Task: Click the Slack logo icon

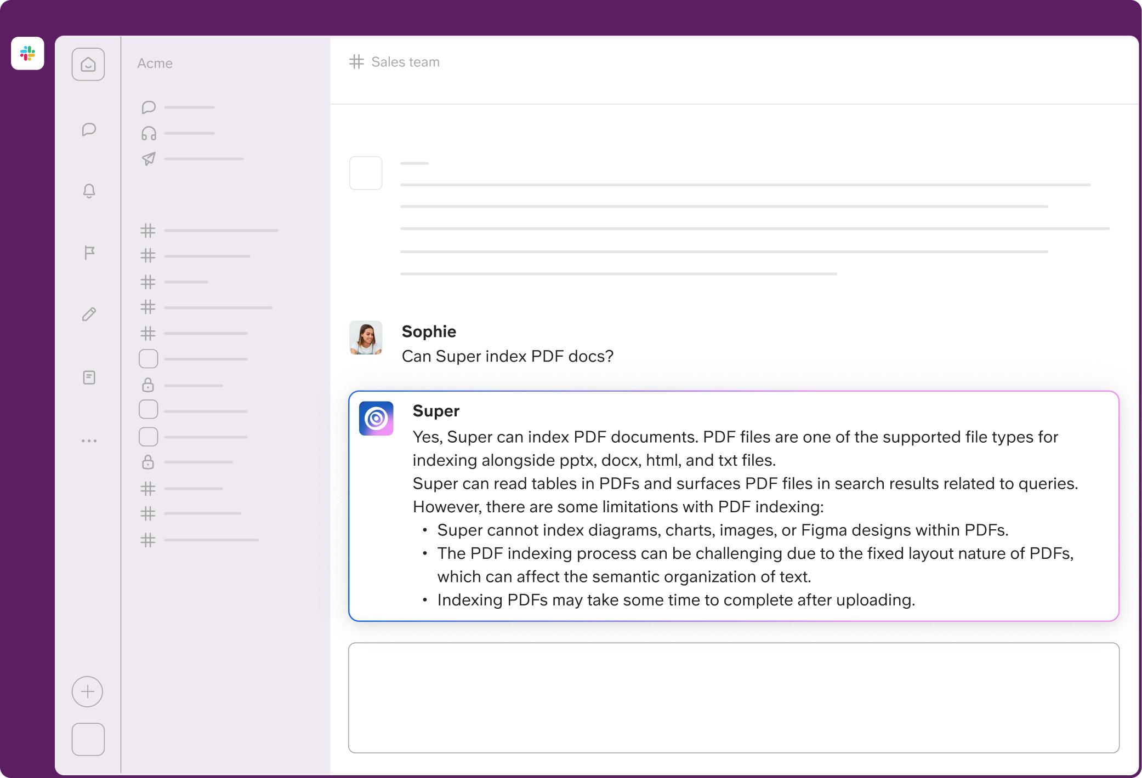Action: pyautogui.click(x=27, y=53)
